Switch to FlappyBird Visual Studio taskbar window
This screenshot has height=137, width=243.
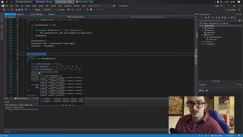pos(44,2)
